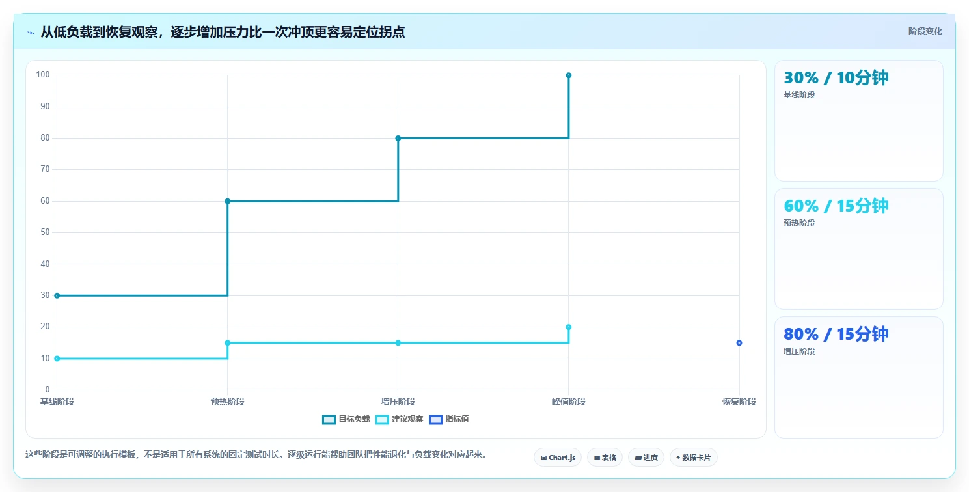Click the 峰值阶段 x-axis label

pos(569,402)
